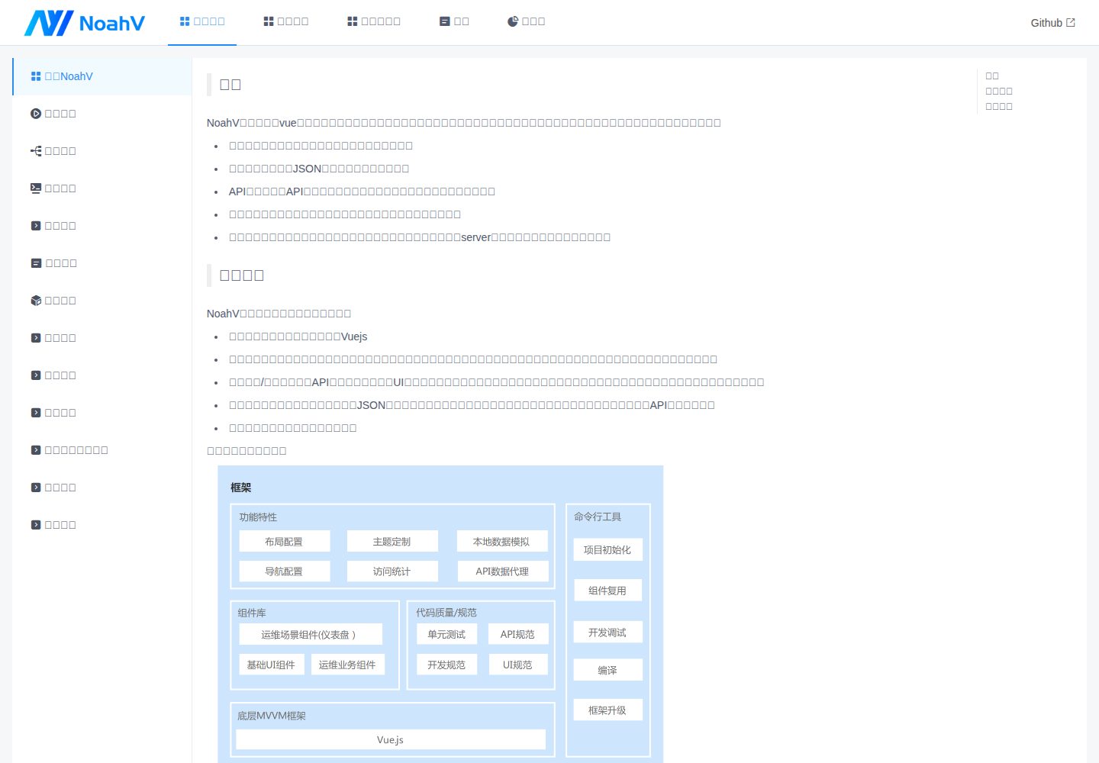Viewport: 1099px width, 763px height.
Task: Click the 组件复用 box under 命令行工具
Action: coord(608,591)
